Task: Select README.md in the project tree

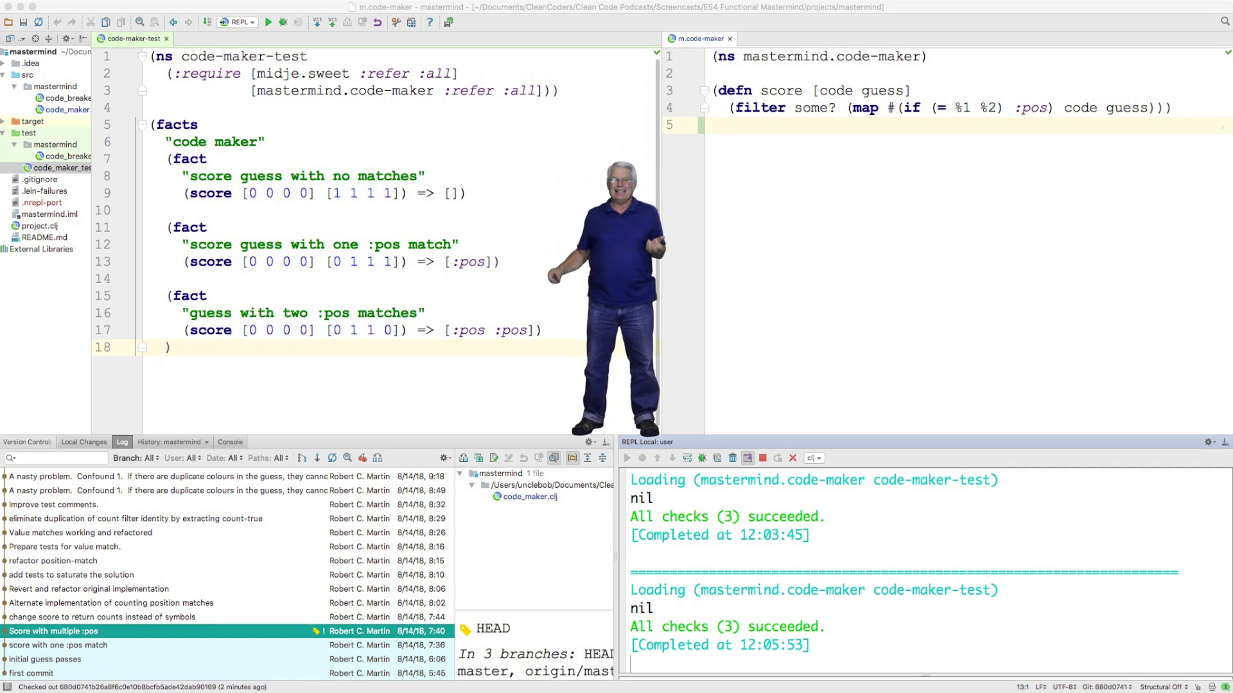Action: point(39,237)
